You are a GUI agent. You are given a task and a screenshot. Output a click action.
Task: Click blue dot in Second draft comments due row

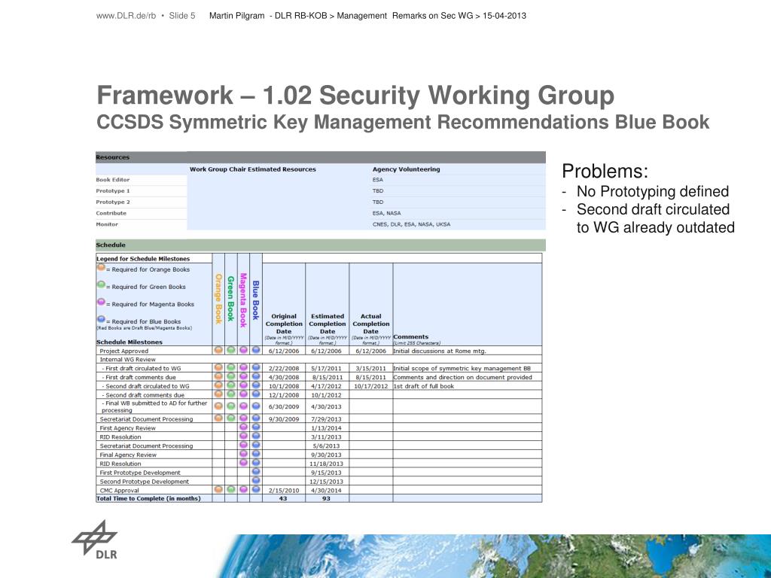pos(256,394)
